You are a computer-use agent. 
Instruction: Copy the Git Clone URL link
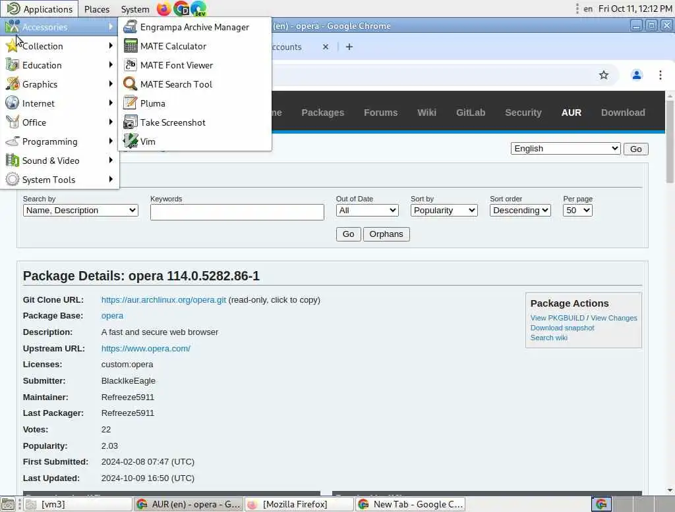163,300
